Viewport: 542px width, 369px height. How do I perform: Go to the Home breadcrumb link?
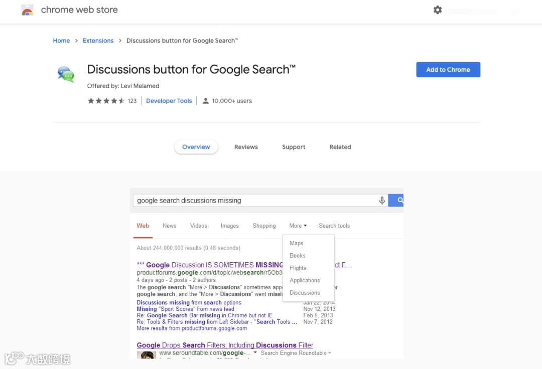pyautogui.click(x=61, y=41)
